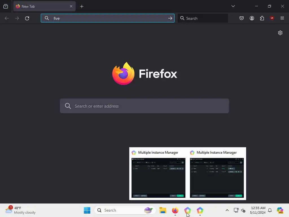Open the notifications bell
The image size is (289, 217).
click(270, 210)
